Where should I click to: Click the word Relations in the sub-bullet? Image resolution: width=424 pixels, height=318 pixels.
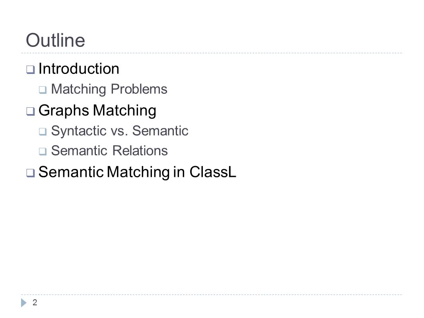click(140, 151)
